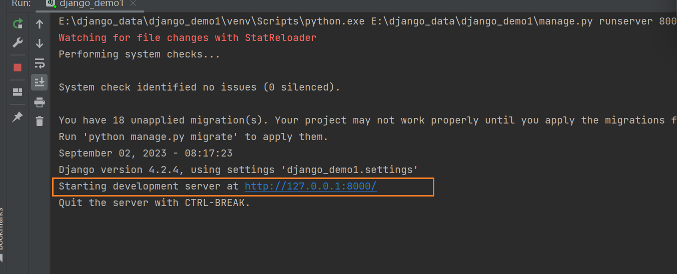The width and height of the screenshot is (677, 274).
Task: Clear all console output with trash icon
Action: point(40,120)
